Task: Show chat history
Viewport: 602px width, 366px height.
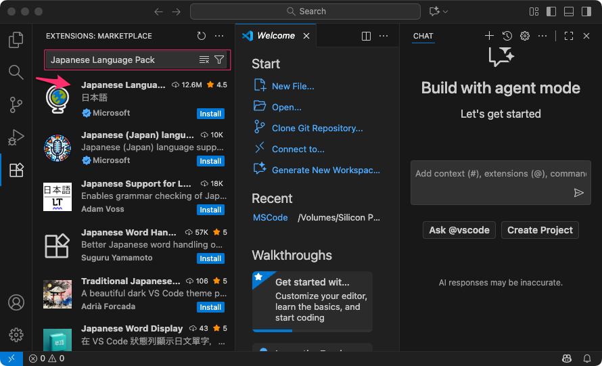Action: pos(507,36)
